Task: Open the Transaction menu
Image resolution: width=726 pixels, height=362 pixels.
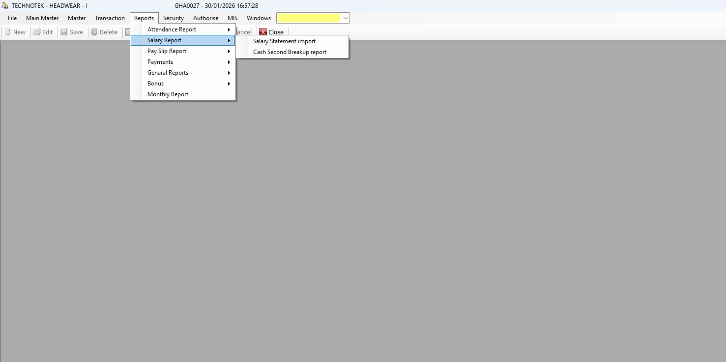Action: [x=110, y=18]
